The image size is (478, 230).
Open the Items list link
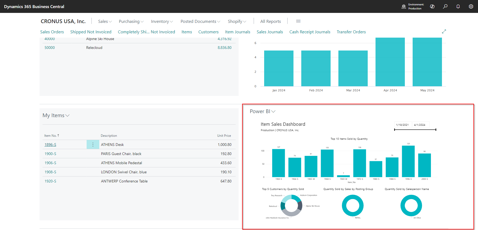click(187, 32)
